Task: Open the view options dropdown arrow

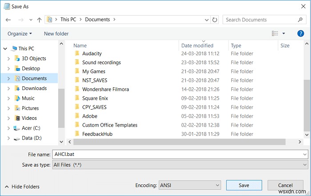Action: [283, 33]
